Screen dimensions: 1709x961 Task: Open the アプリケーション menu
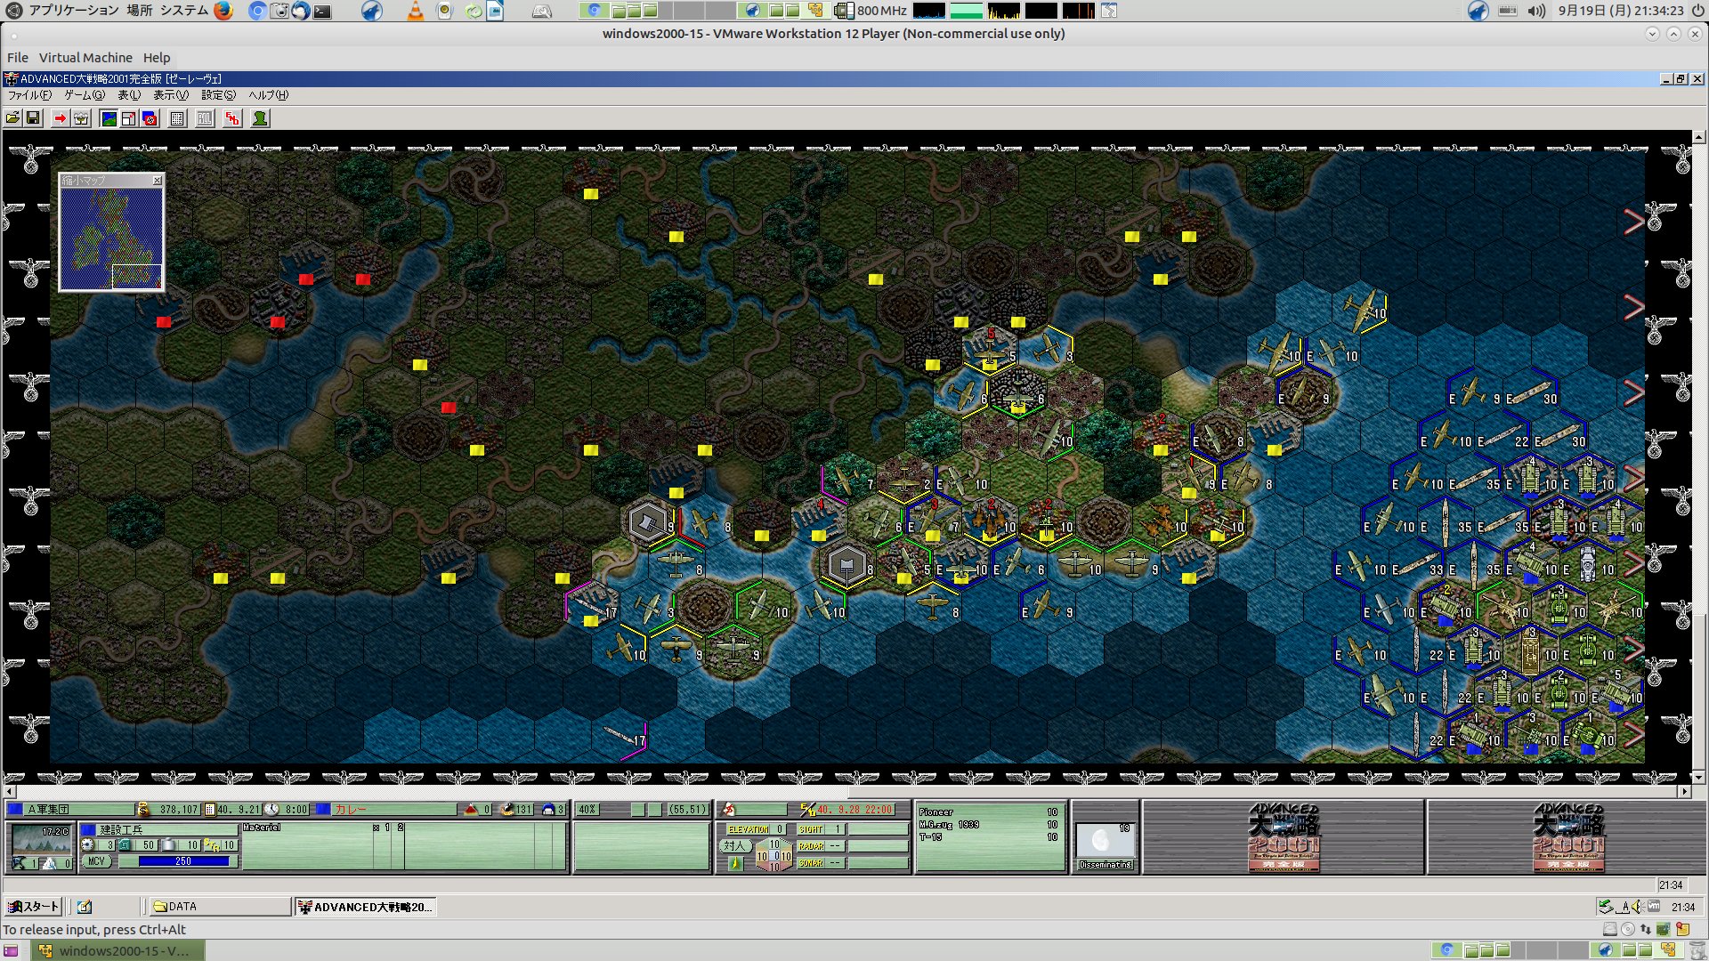pos(74,11)
